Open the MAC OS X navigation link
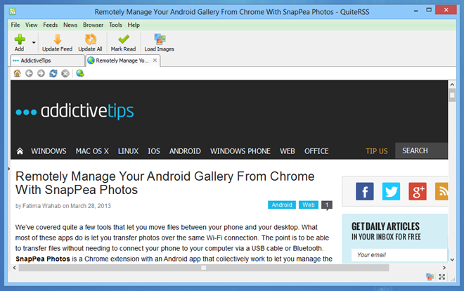Image resolution: width=464 pixels, height=291 pixels. (92, 151)
